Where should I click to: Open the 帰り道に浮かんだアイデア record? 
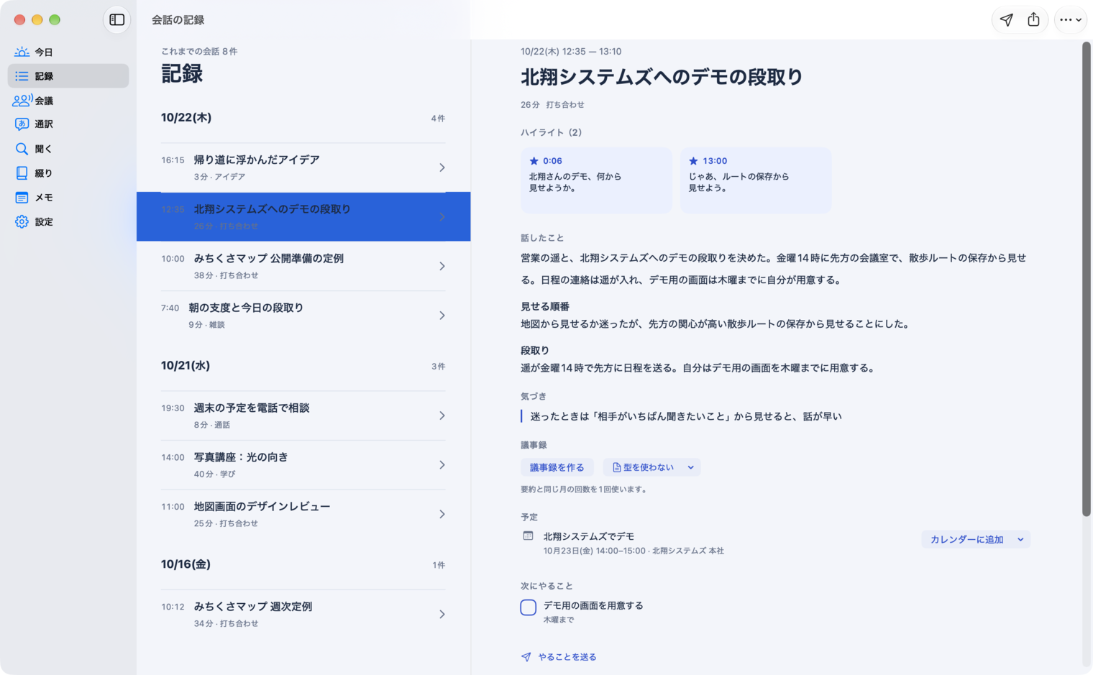pyautogui.click(x=303, y=167)
